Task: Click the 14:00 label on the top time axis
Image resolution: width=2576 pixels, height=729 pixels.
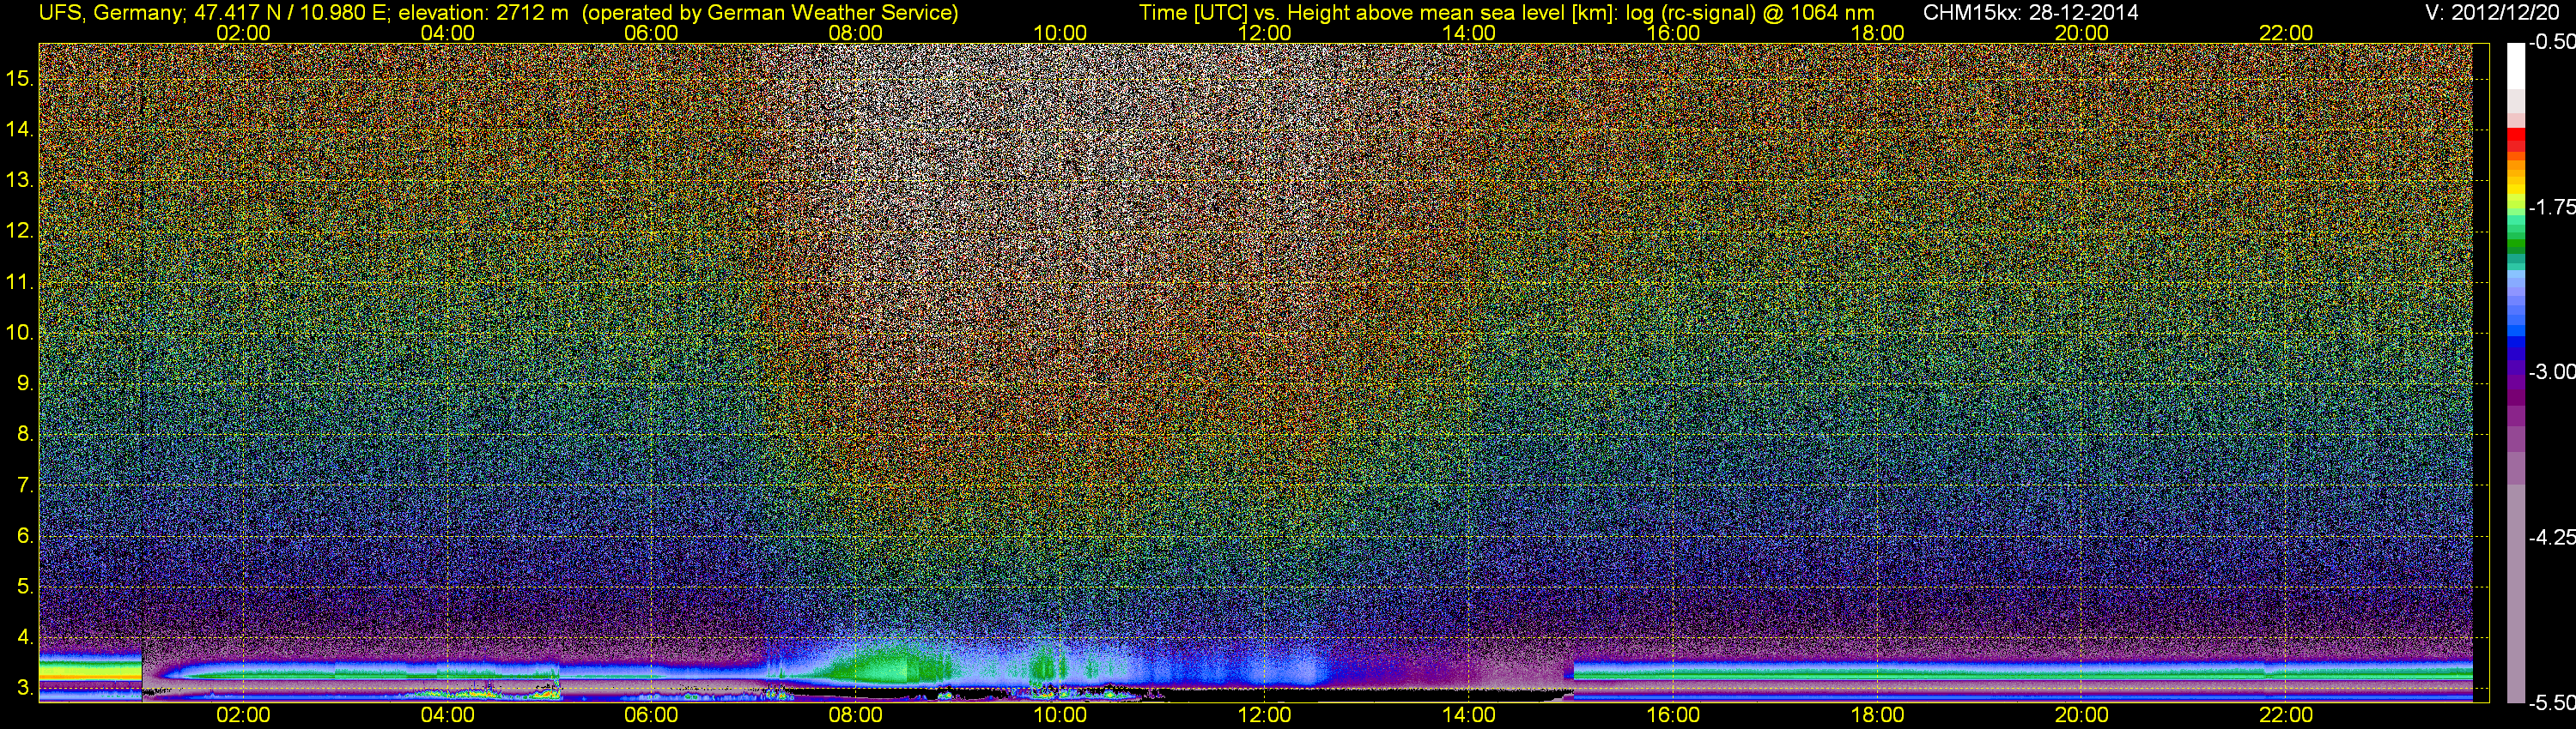Action: coord(1469,33)
